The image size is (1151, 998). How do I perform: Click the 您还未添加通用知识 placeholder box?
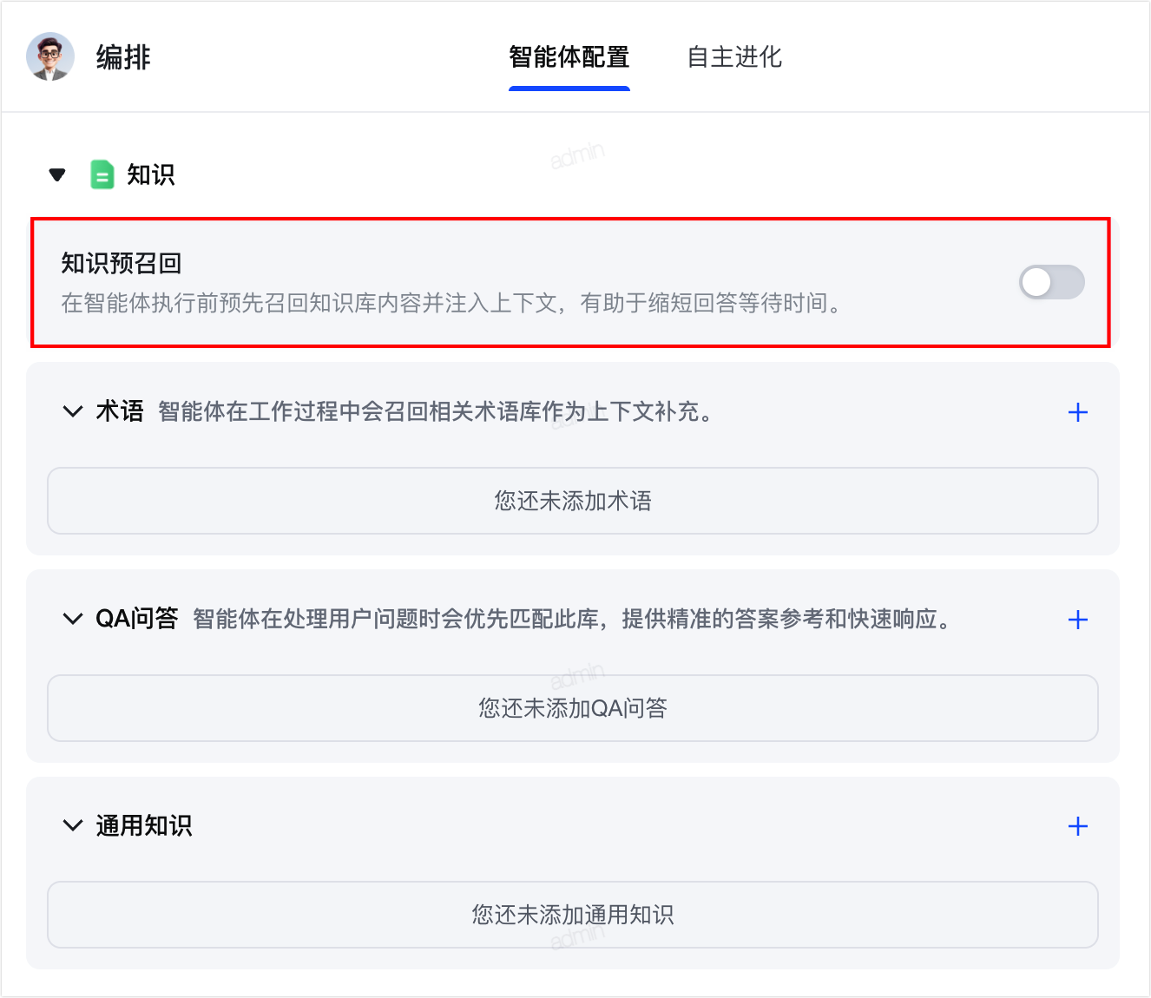click(x=573, y=915)
